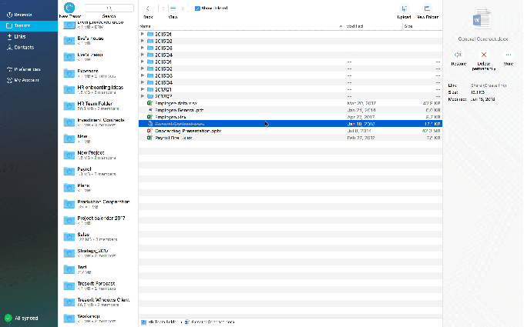Expand the 2016Q2 folder
The image size is (524, 327).
click(x=143, y=68)
